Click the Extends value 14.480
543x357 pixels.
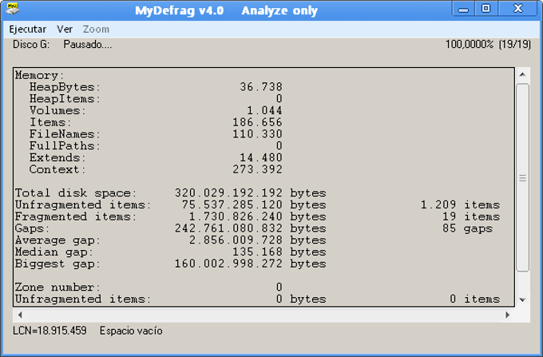[261, 157]
